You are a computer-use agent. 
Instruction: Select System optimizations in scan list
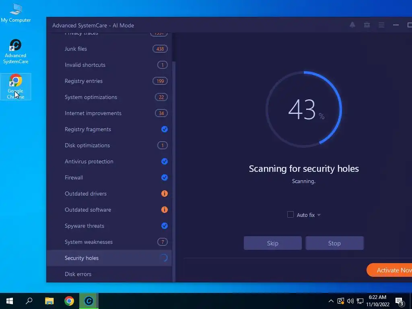pos(109,97)
